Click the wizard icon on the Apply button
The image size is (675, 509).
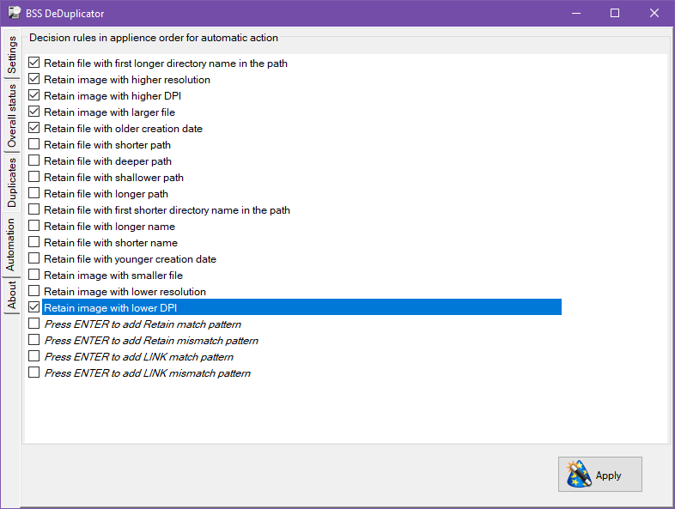click(x=577, y=475)
